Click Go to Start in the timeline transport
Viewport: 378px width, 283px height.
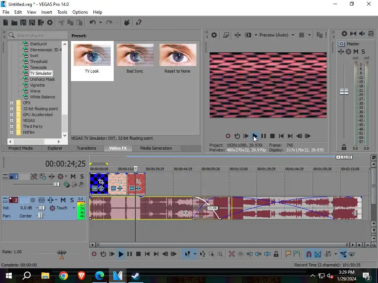(x=147, y=254)
